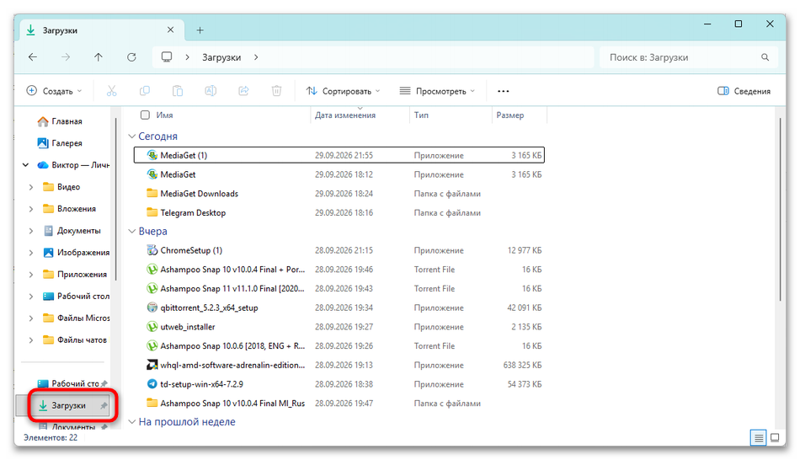
Task: Click the Cut scissors icon
Action: [111, 91]
